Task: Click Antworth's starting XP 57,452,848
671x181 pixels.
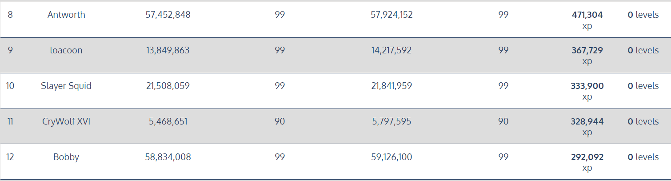Action: coord(168,15)
